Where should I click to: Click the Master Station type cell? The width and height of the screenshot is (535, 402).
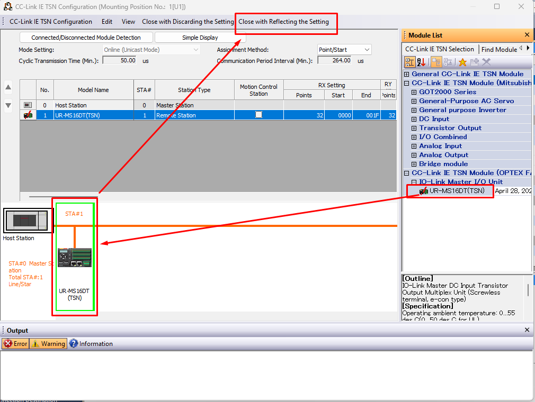[x=194, y=105]
